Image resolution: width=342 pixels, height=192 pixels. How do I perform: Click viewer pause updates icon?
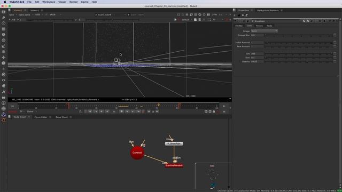[x=208, y=14]
